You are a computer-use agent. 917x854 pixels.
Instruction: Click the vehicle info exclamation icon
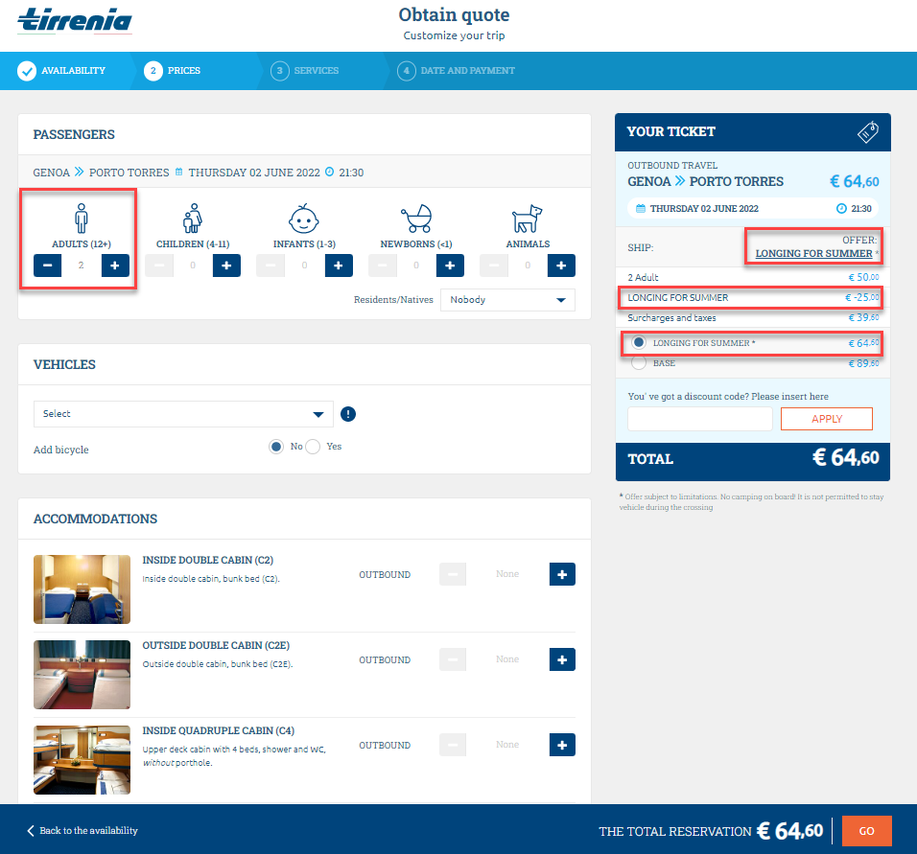tap(348, 414)
